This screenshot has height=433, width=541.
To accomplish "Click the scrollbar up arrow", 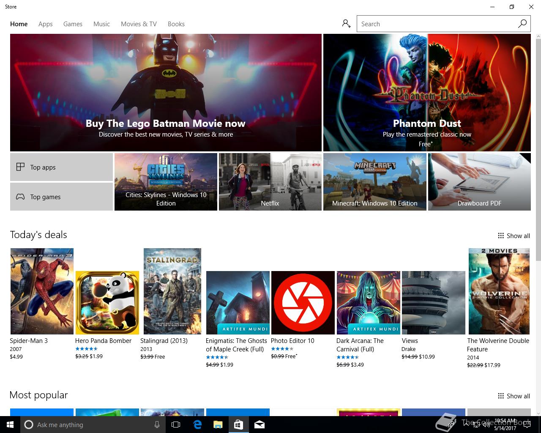I will [538, 37].
